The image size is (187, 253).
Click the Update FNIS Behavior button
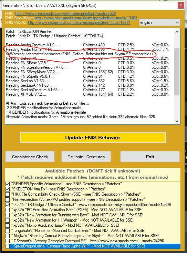[93, 138]
